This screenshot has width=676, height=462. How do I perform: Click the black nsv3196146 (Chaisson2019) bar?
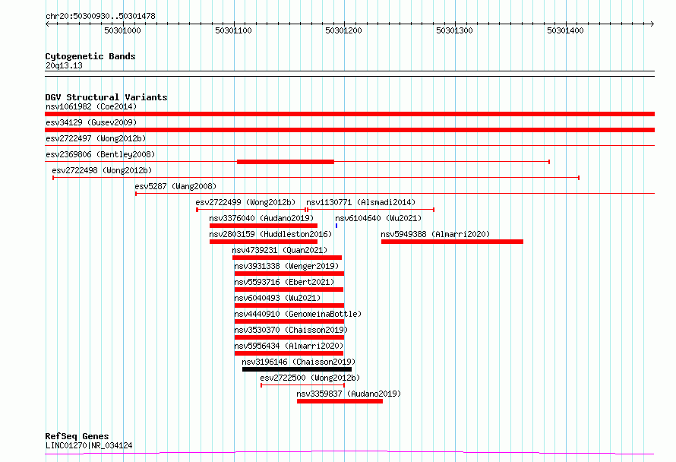click(x=297, y=369)
